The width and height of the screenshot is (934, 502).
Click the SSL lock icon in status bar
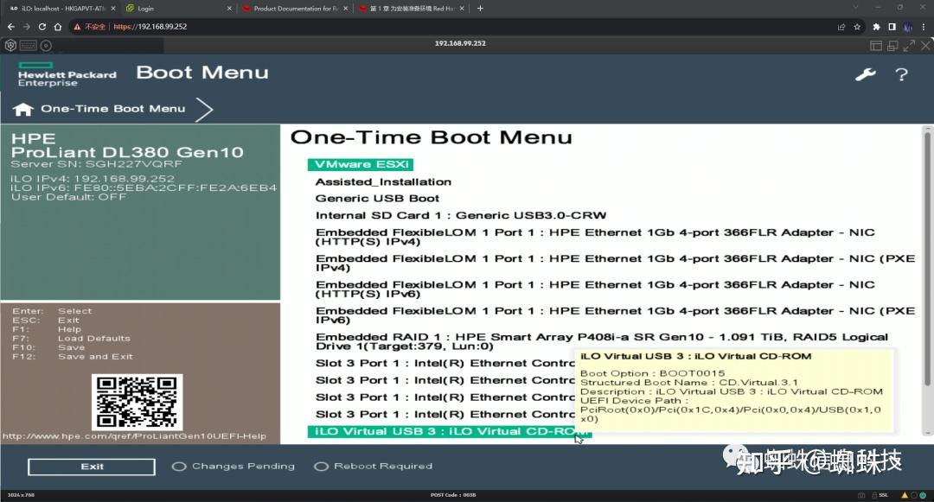873,494
